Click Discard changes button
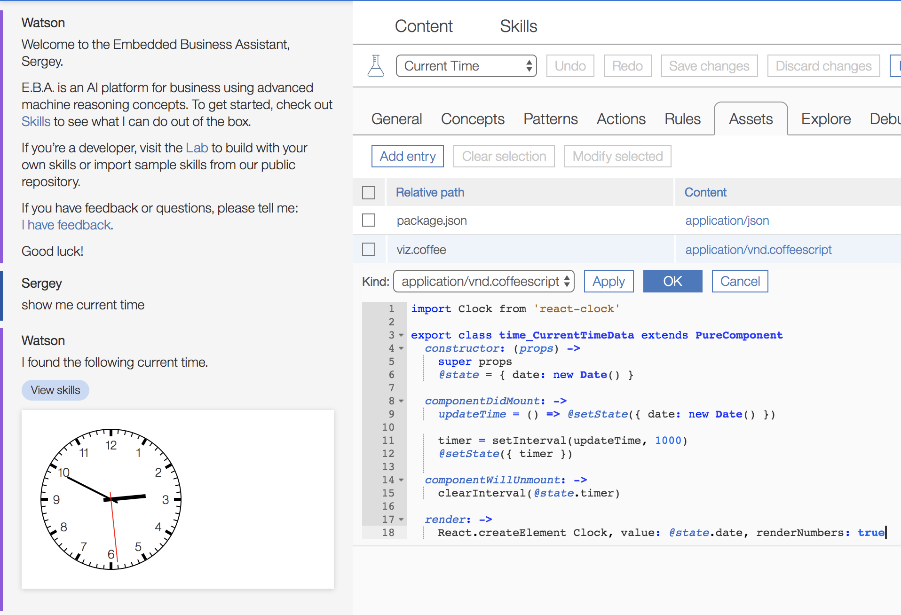This screenshot has height=615, width=901. click(x=824, y=66)
